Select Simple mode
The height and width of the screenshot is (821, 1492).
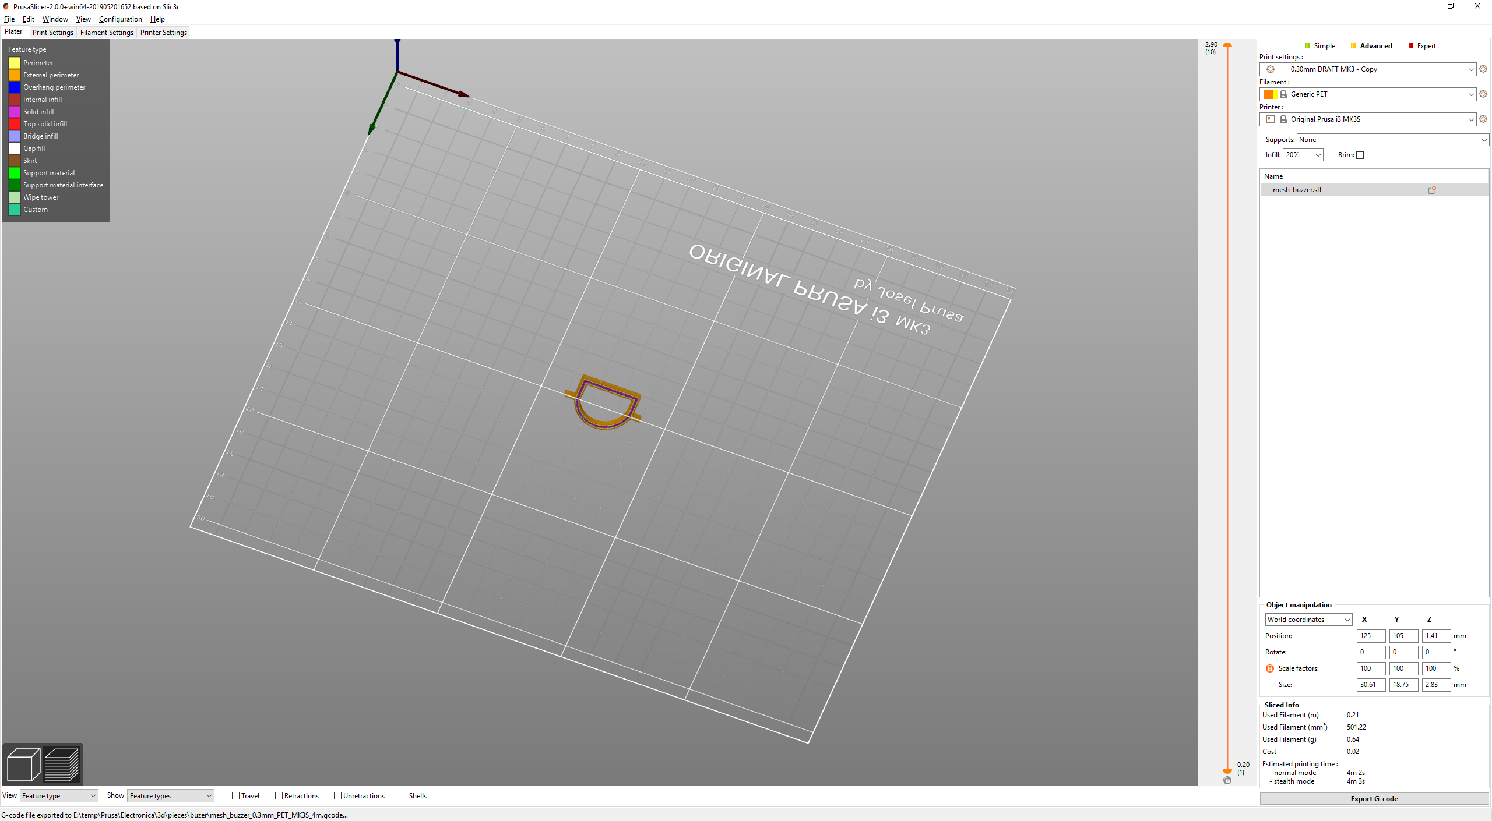point(1319,46)
